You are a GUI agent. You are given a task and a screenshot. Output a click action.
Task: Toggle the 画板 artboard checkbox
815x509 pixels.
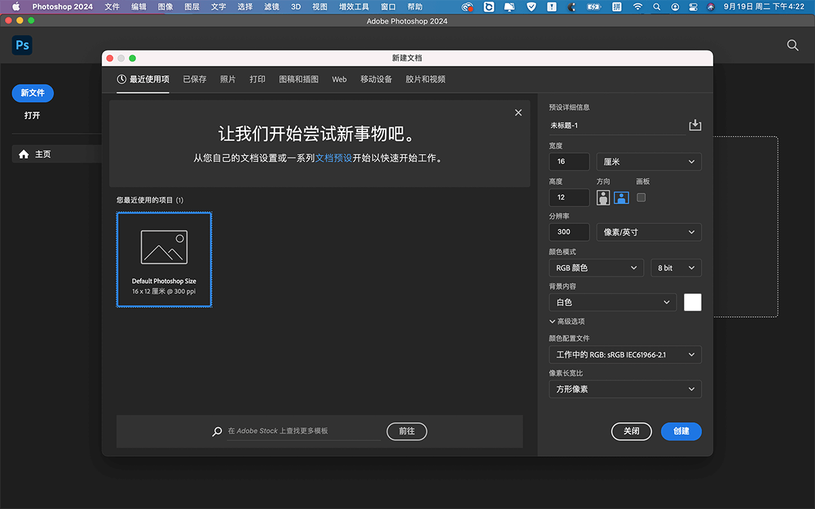(641, 197)
